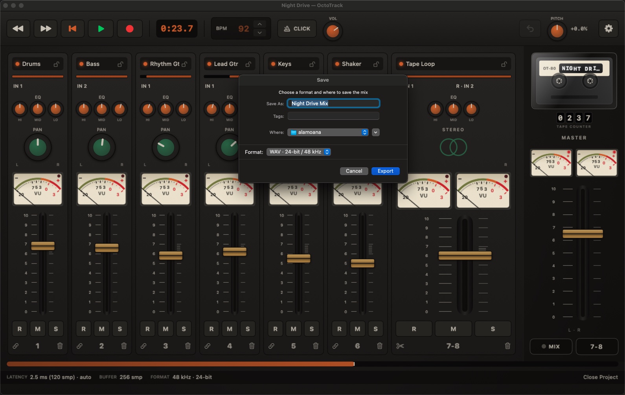Open settings with the gear icon

coord(608,29)
